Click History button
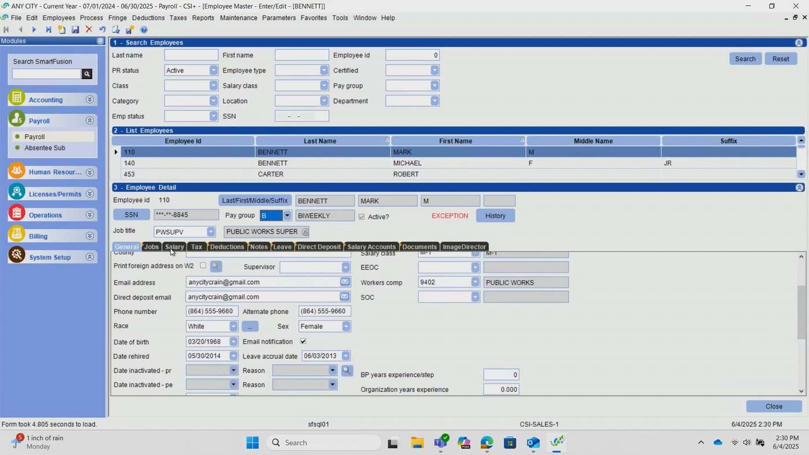Viewport: 809px width, 455px height. pos(495,216)
